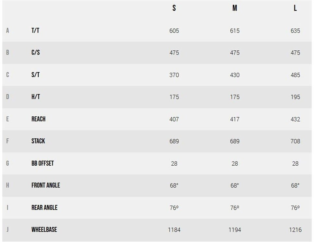The width and height of the screenshot is (314, 242).
Task: Select the reach value 417
Action: pyautogui.click(x=235, y=119)
